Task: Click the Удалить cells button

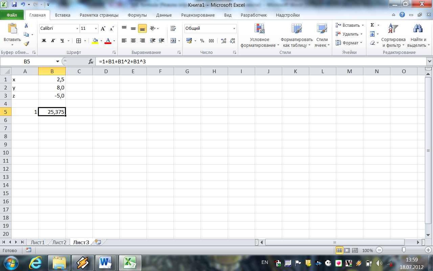Action: point(349,34)
